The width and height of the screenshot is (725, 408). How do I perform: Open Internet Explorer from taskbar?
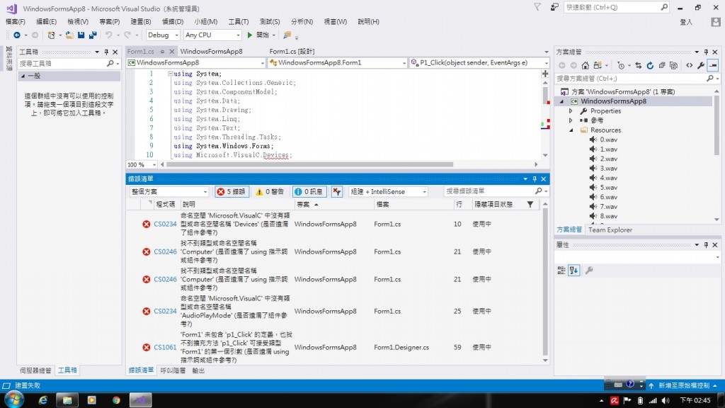[x=42, y=400]
